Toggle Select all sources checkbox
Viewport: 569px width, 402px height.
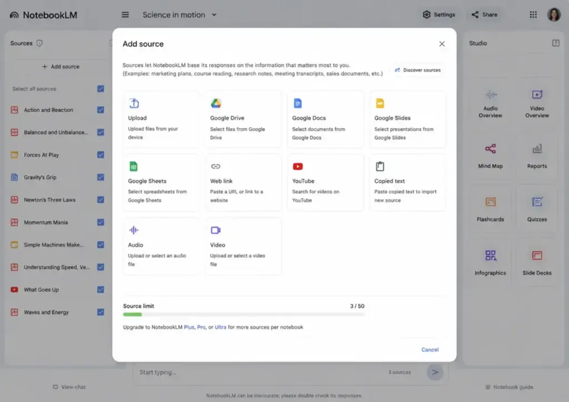pos(101,88)
